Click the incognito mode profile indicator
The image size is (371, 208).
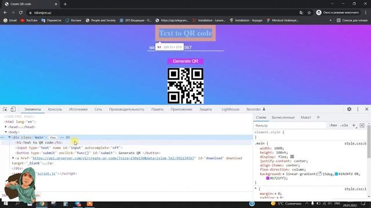coord(337,13)
